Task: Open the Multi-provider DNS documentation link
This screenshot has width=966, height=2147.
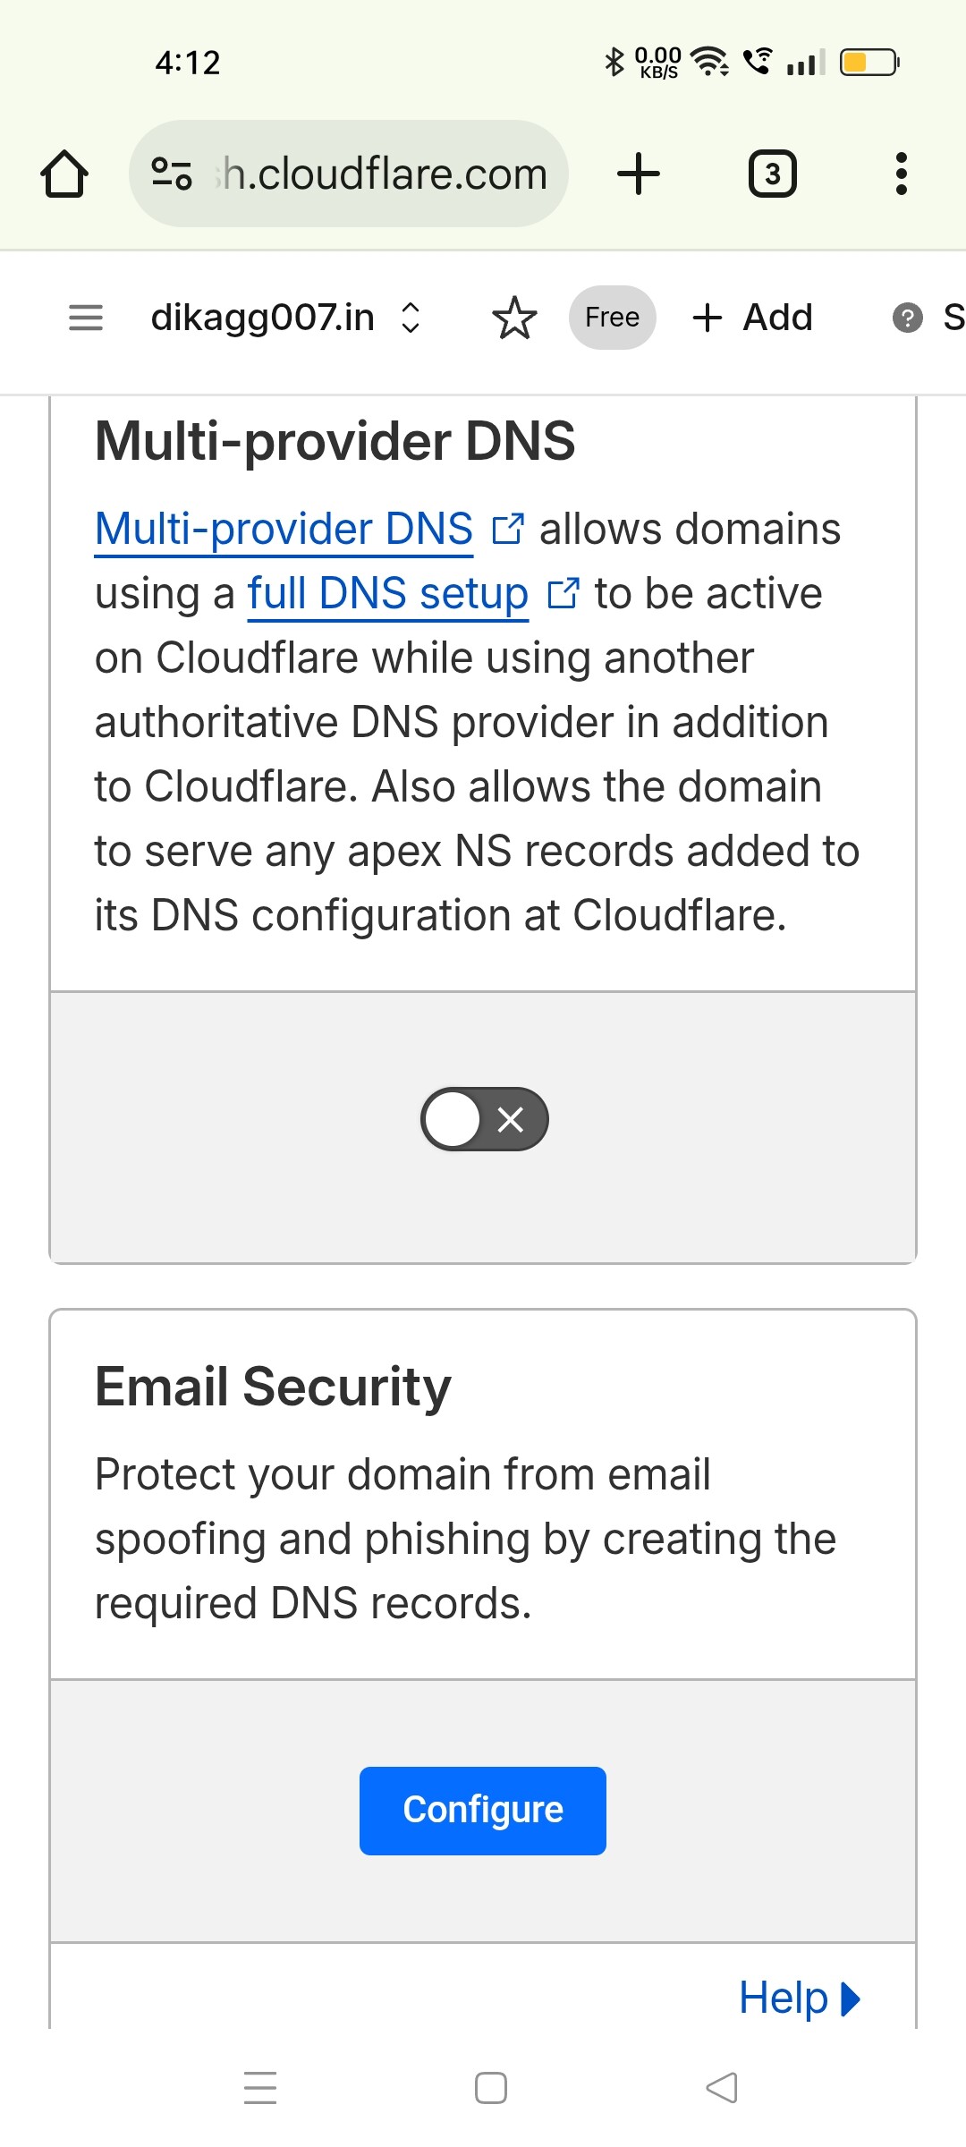Action: pyautogui.click(x=284, y=529)
